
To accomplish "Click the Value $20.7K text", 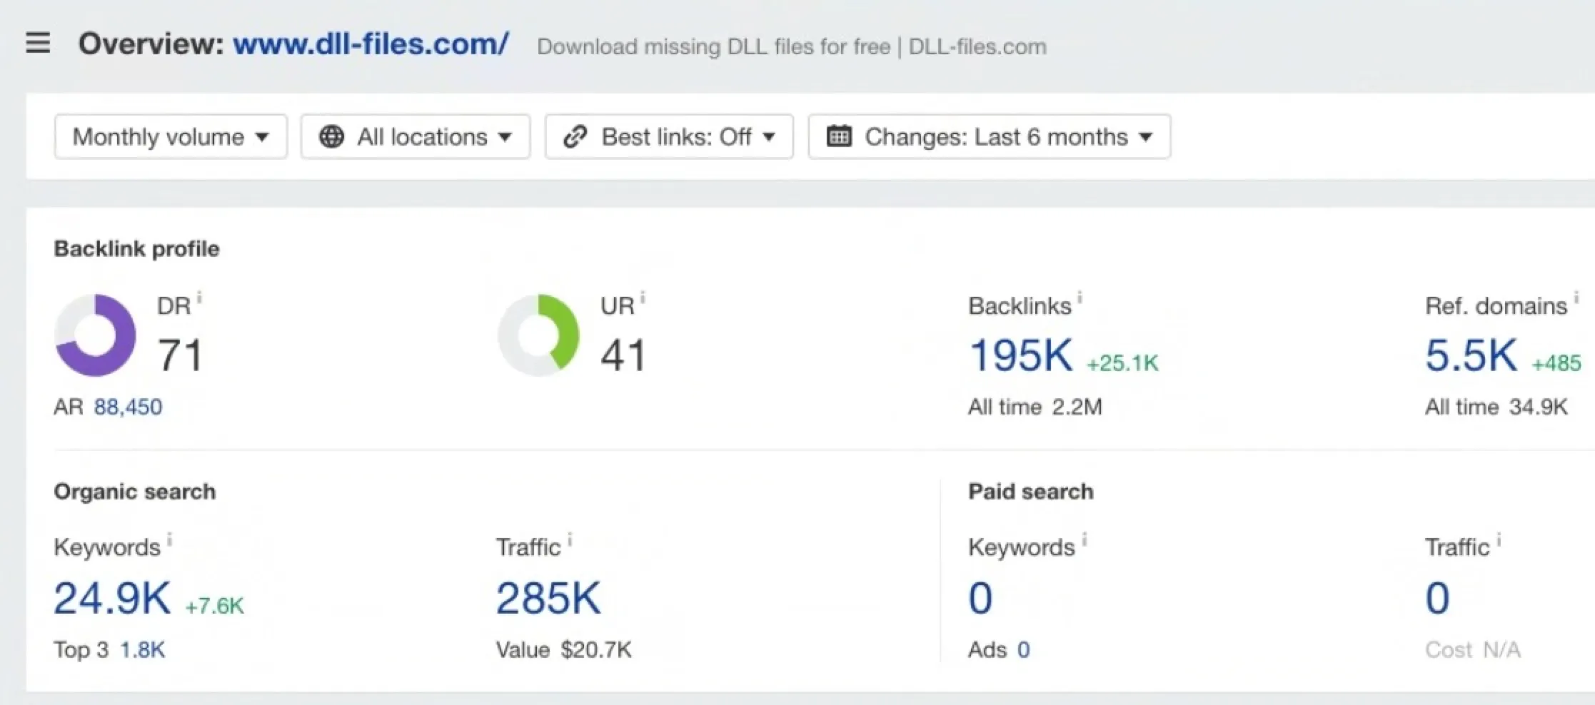I will (x=564, y=649).
